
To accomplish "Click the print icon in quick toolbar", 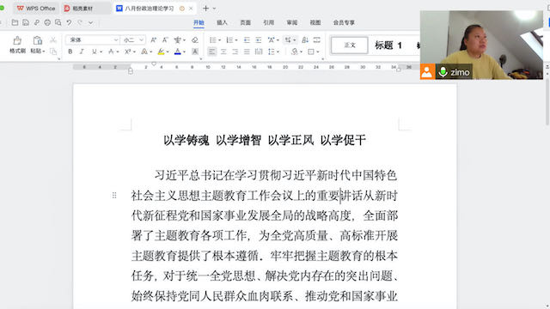I will coord(47,22).
